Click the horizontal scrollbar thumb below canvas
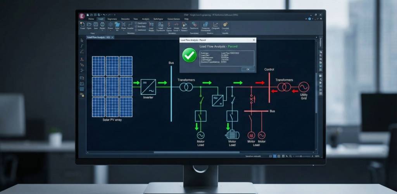This screenshot has width=397, height=194. (x=197, y=152)
